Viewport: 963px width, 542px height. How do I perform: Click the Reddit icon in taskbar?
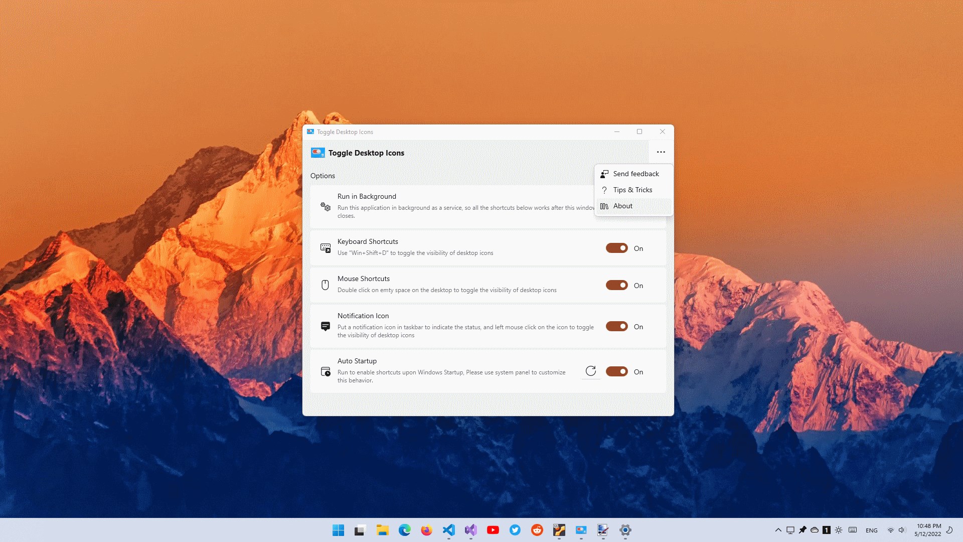(537, 530)
